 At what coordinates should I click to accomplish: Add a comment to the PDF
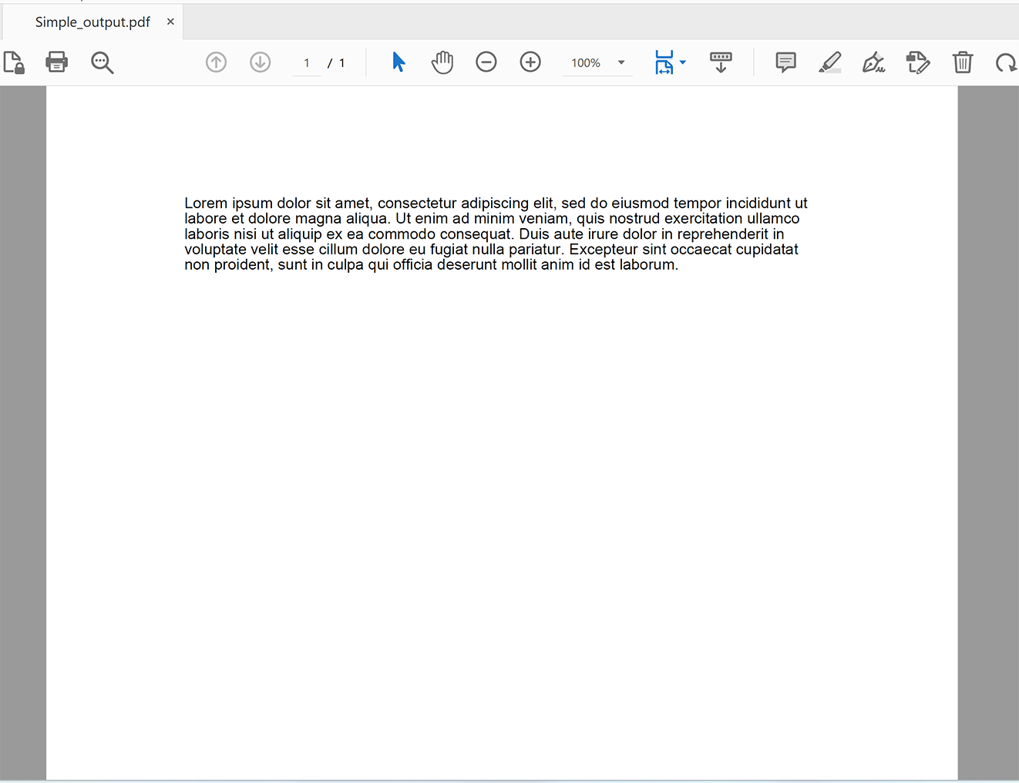coord(785,62)
